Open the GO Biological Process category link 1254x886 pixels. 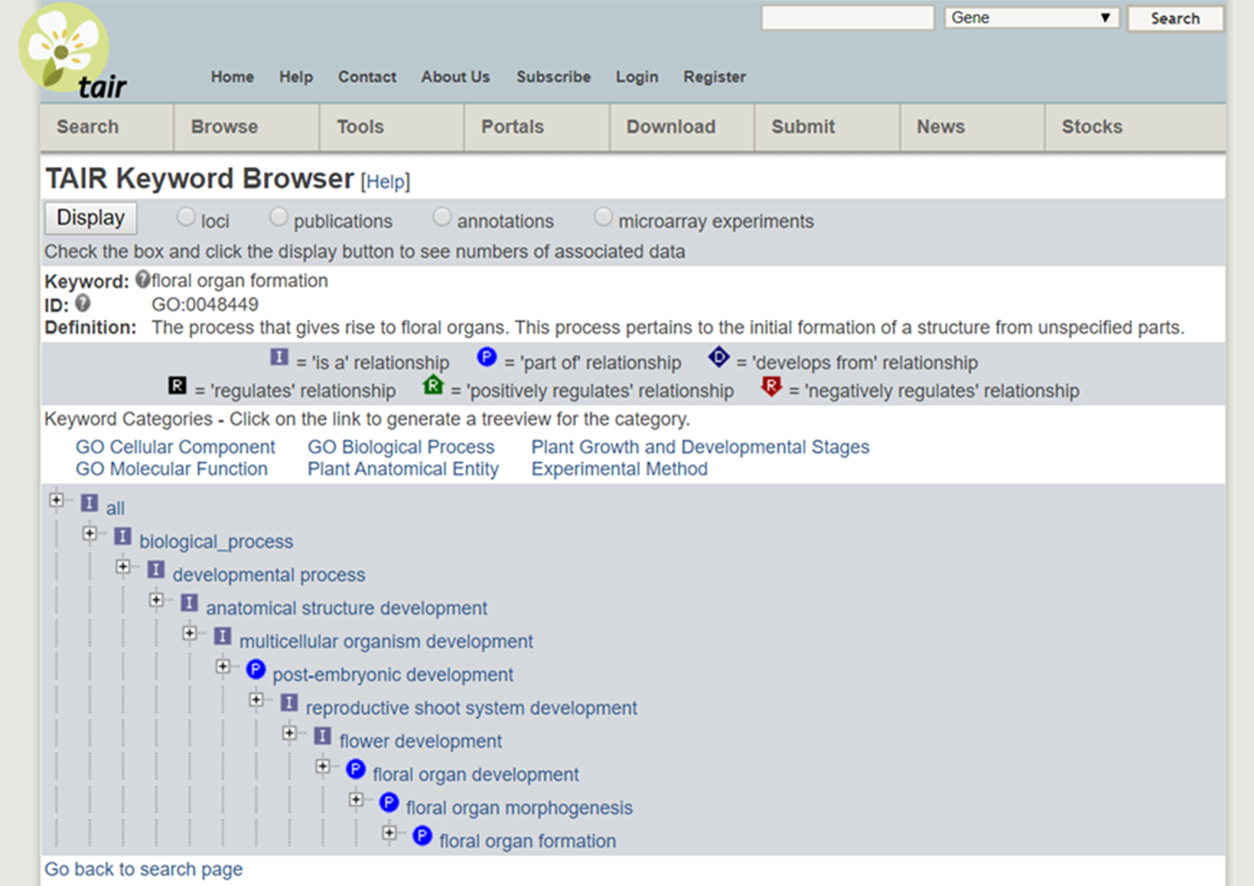[401, 447]
